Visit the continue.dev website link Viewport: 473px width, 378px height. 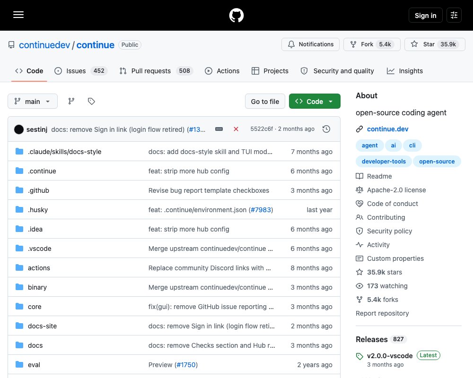coord(388,129)
